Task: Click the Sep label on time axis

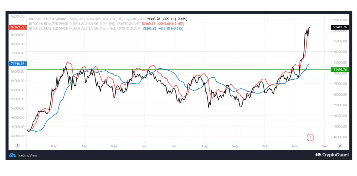Action: [235, 146]
